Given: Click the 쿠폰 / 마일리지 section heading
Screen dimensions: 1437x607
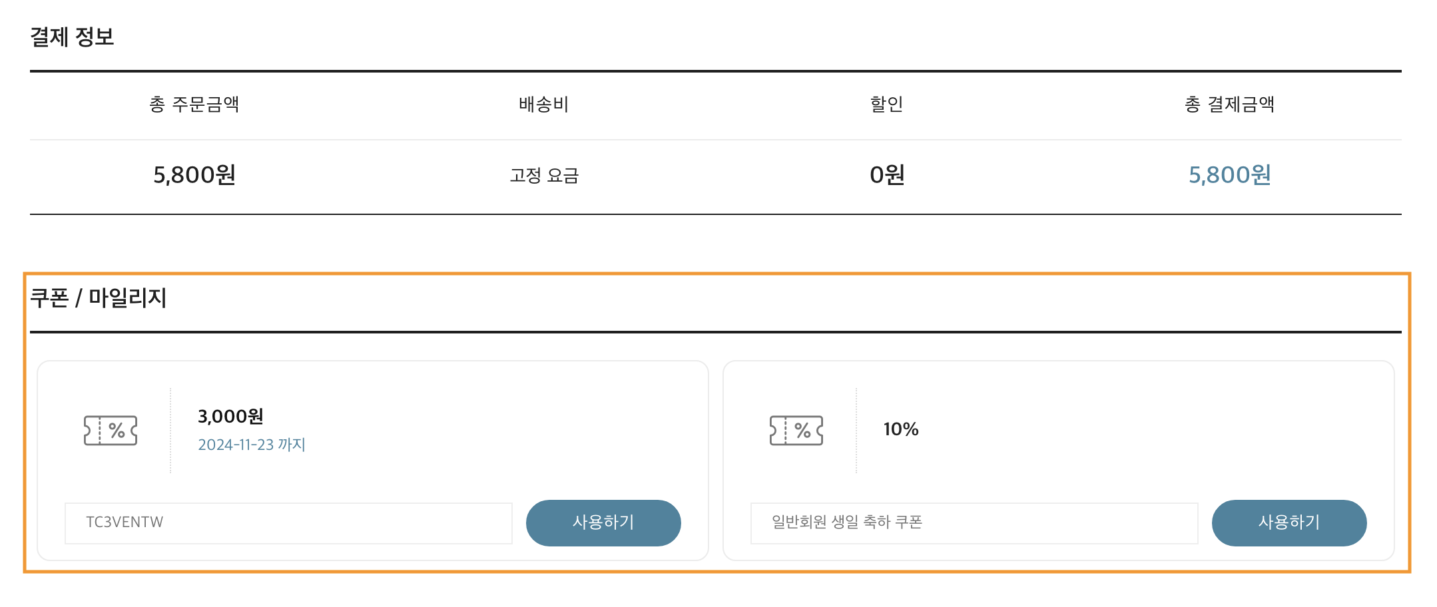Looking at the screenshot, I should (99, 298).
